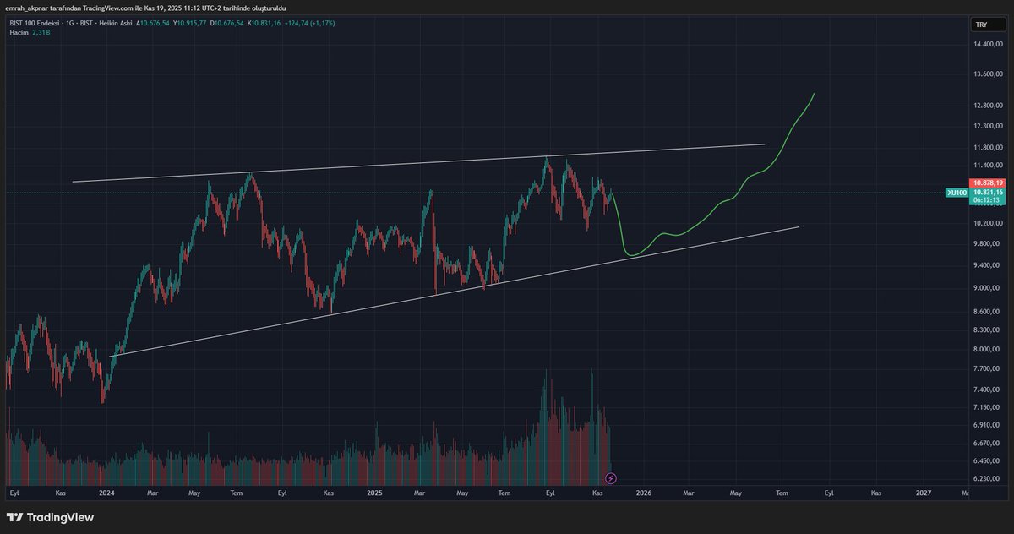This screenshot has height=534, width=1014.
Task: Click the 06:12:13 bar countdown timer
Action: coord(987,200)
